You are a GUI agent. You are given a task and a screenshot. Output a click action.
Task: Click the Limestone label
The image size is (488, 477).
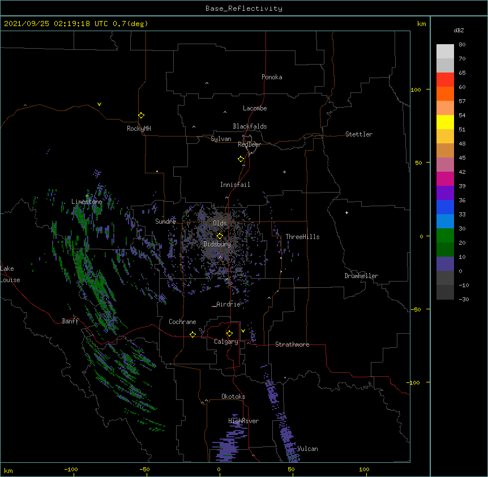click(x=87, y=202)
